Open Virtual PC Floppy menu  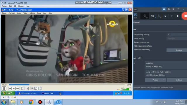click(x=21, y=6)
